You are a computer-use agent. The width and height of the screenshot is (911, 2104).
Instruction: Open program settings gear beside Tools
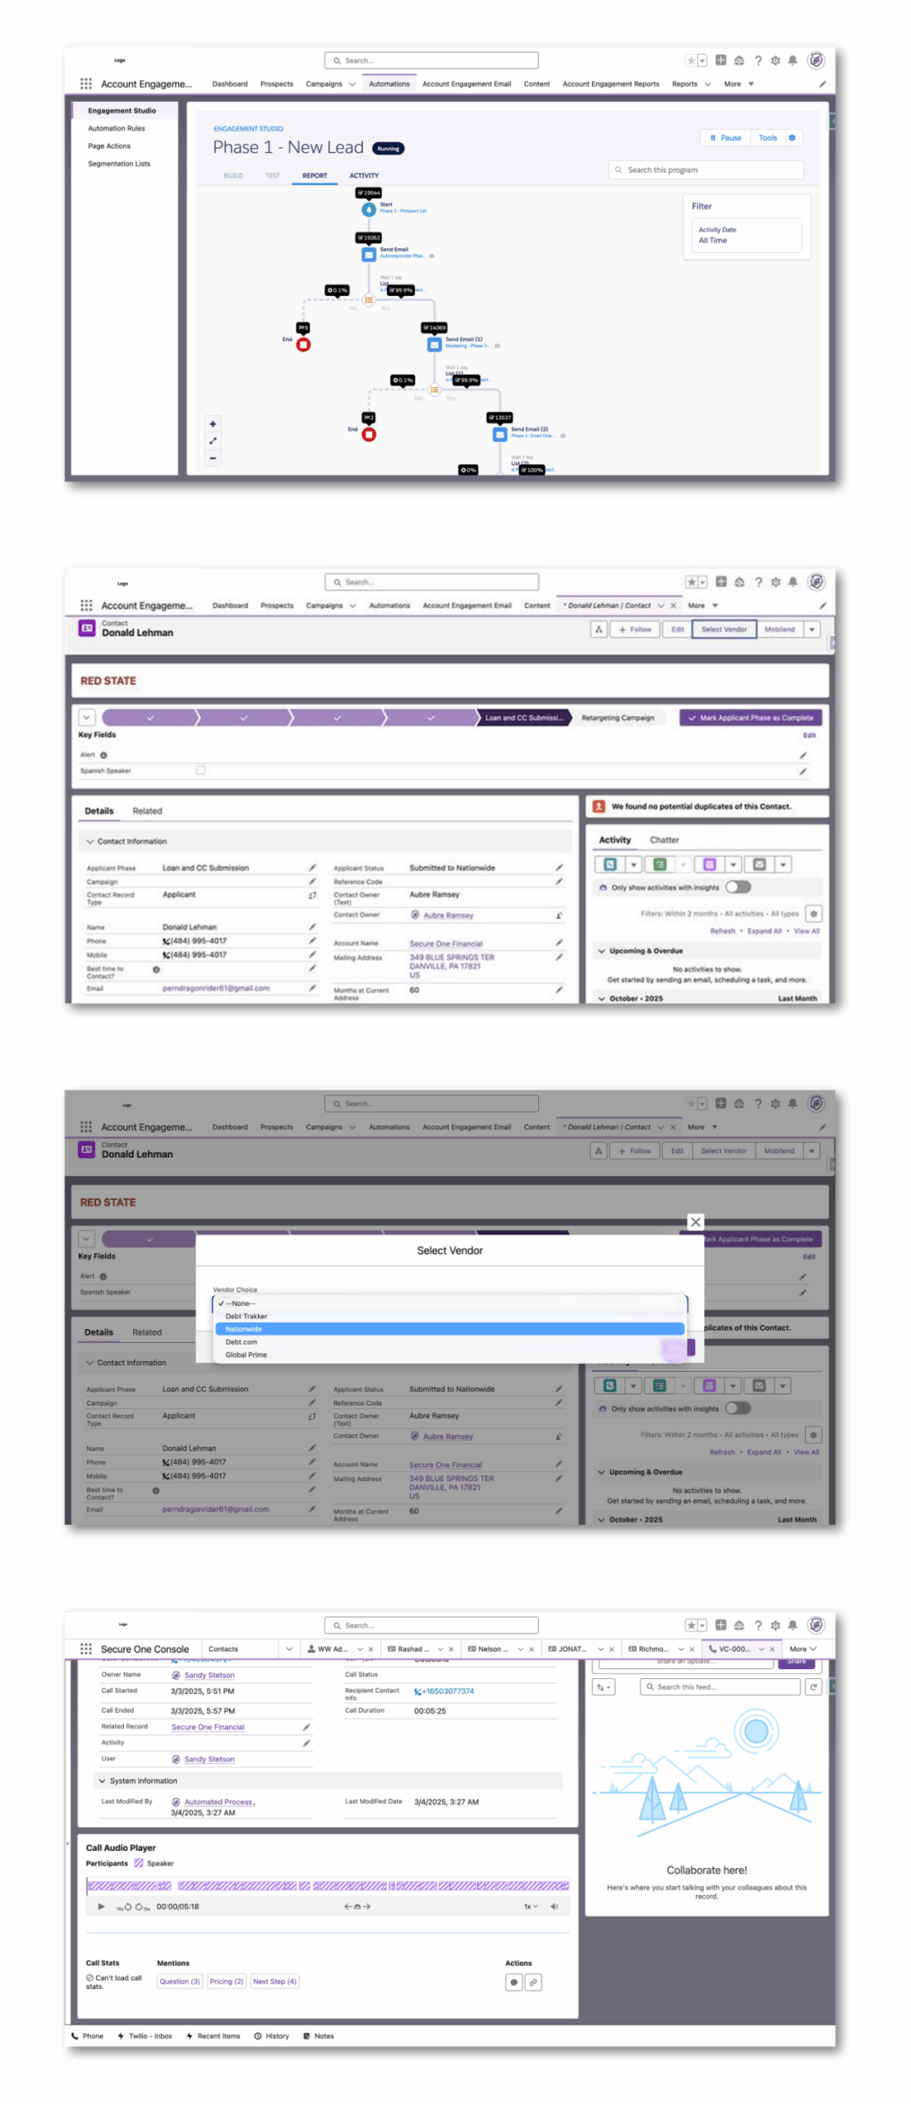point(791,137)
